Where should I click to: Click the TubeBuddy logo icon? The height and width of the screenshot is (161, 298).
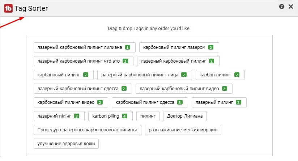pos(8,8)
